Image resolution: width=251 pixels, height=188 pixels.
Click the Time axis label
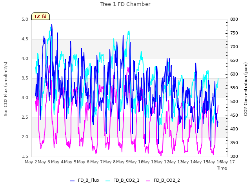click(x=222, y=168)
